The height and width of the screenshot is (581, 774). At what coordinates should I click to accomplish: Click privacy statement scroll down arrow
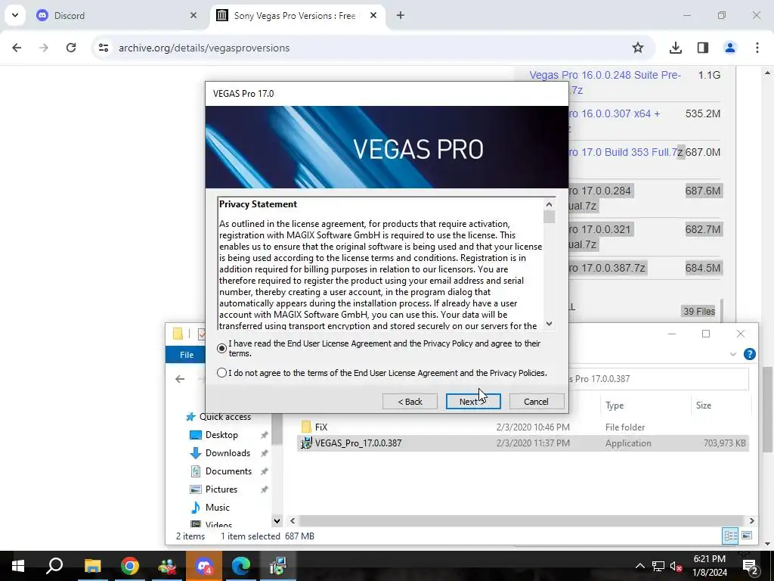tap(549, 324)
